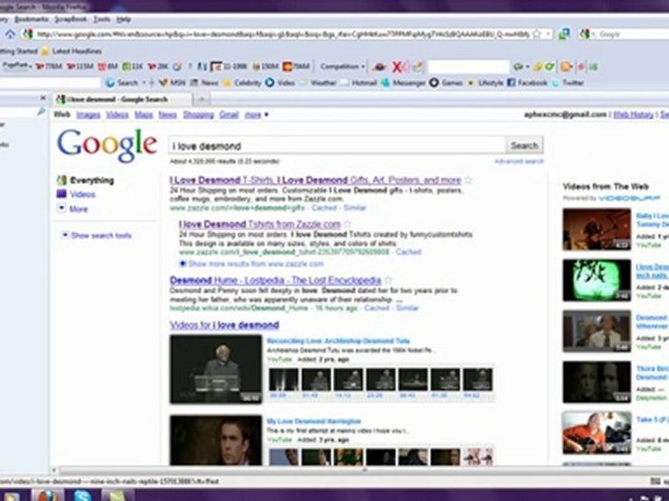Screen dimensions: 669x501
Task: Click the Home icon in navigation bar
Action: tap(10, 34)
